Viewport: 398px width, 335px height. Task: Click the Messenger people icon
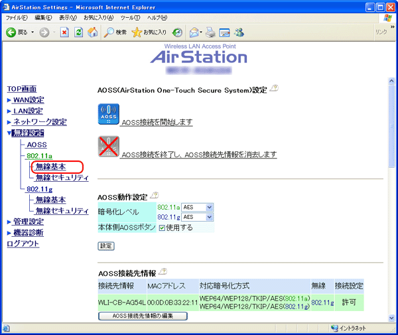[x=239, y=33]
